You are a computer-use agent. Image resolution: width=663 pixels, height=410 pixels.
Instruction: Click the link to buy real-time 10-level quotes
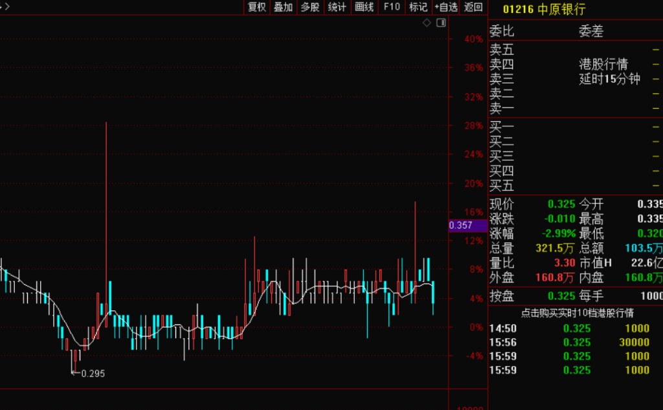[x=577, y=313]
